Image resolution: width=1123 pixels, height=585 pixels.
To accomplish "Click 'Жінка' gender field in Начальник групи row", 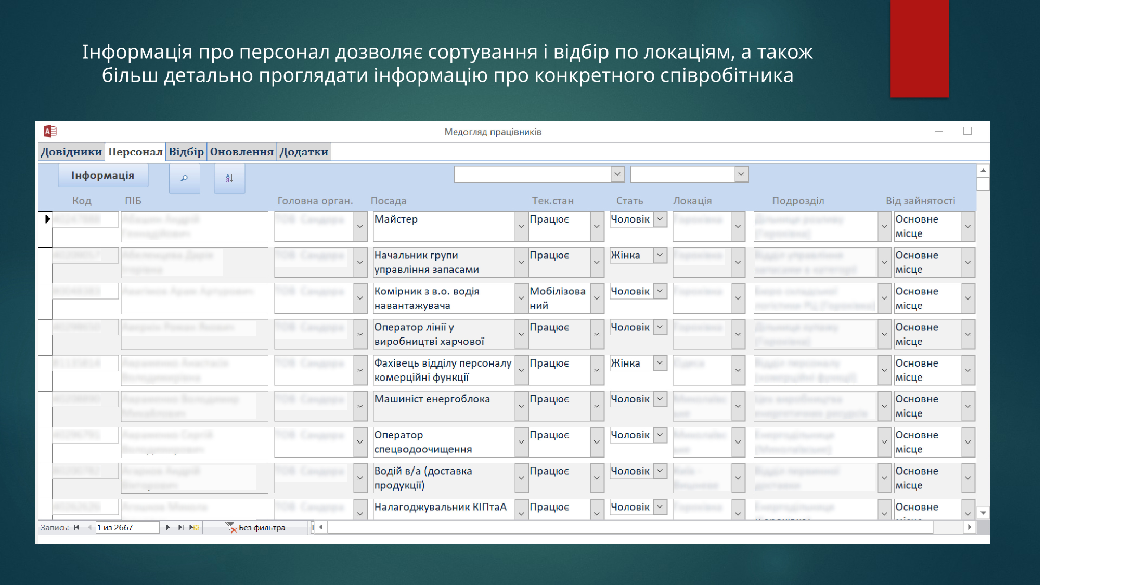I will coord(631,255).
